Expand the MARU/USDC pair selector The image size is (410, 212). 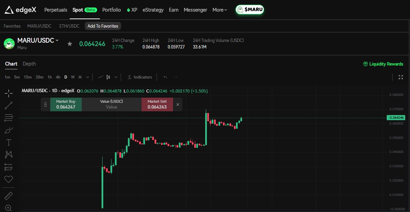pyautogui.click(x=38, y=41)
